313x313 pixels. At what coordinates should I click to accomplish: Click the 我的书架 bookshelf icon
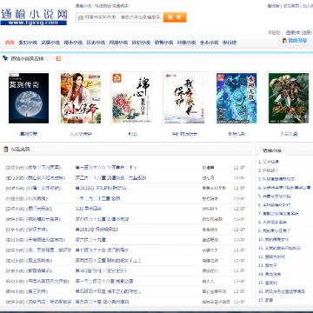[284, 41]
